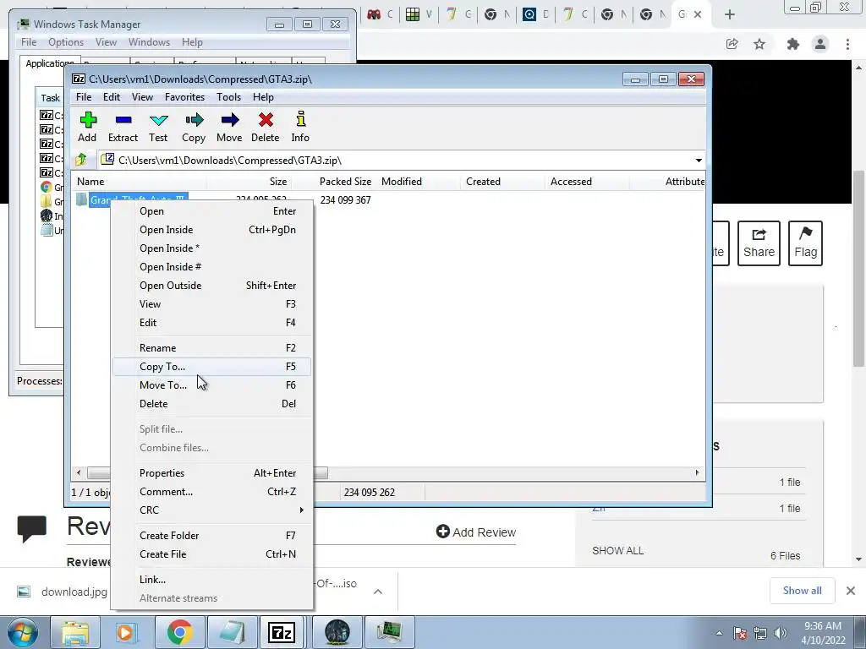The height and width of the screenshot is (649, 866).
Task: Choose Link... from context menu
Action: 212,580
